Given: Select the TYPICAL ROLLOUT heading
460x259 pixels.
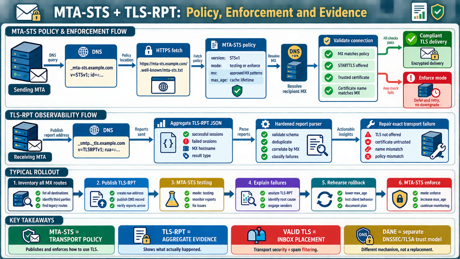Looking at the screenshot, I should click(34, 172).
